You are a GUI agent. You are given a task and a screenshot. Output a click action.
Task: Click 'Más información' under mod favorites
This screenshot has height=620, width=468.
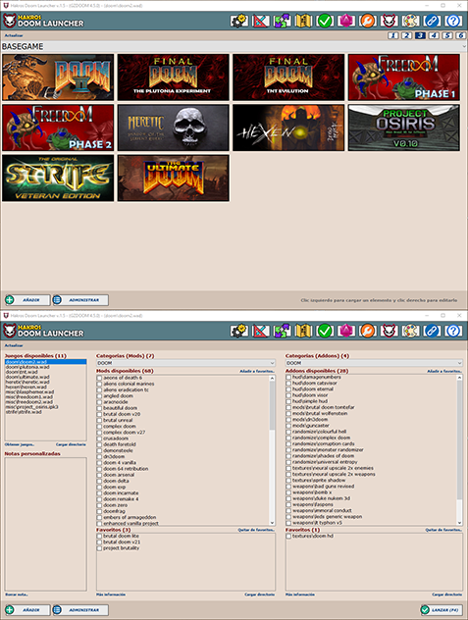[x=111, y=594]
